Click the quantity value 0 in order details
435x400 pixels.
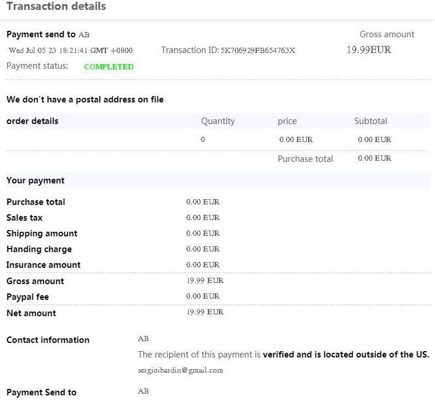[203, 140]
